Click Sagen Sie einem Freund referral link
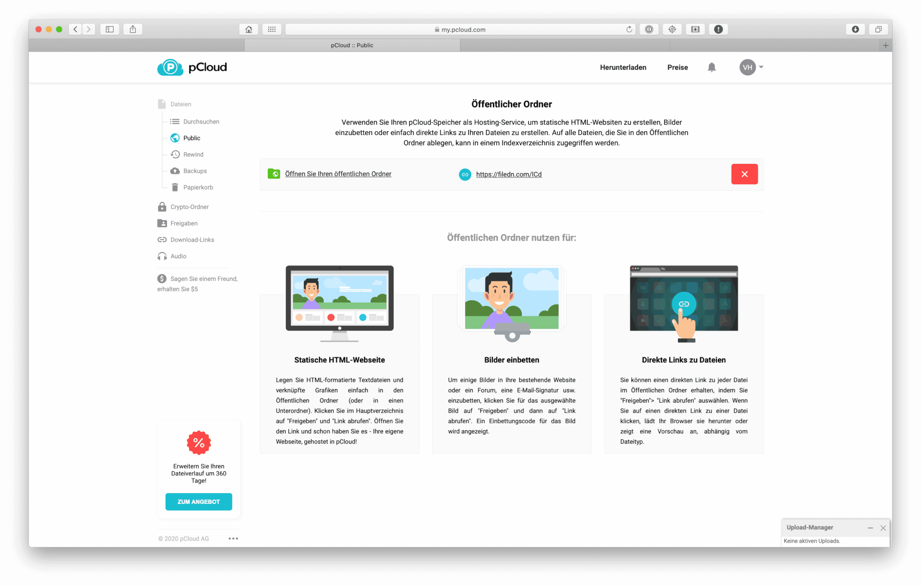921x585 pixels. [198, 284]
